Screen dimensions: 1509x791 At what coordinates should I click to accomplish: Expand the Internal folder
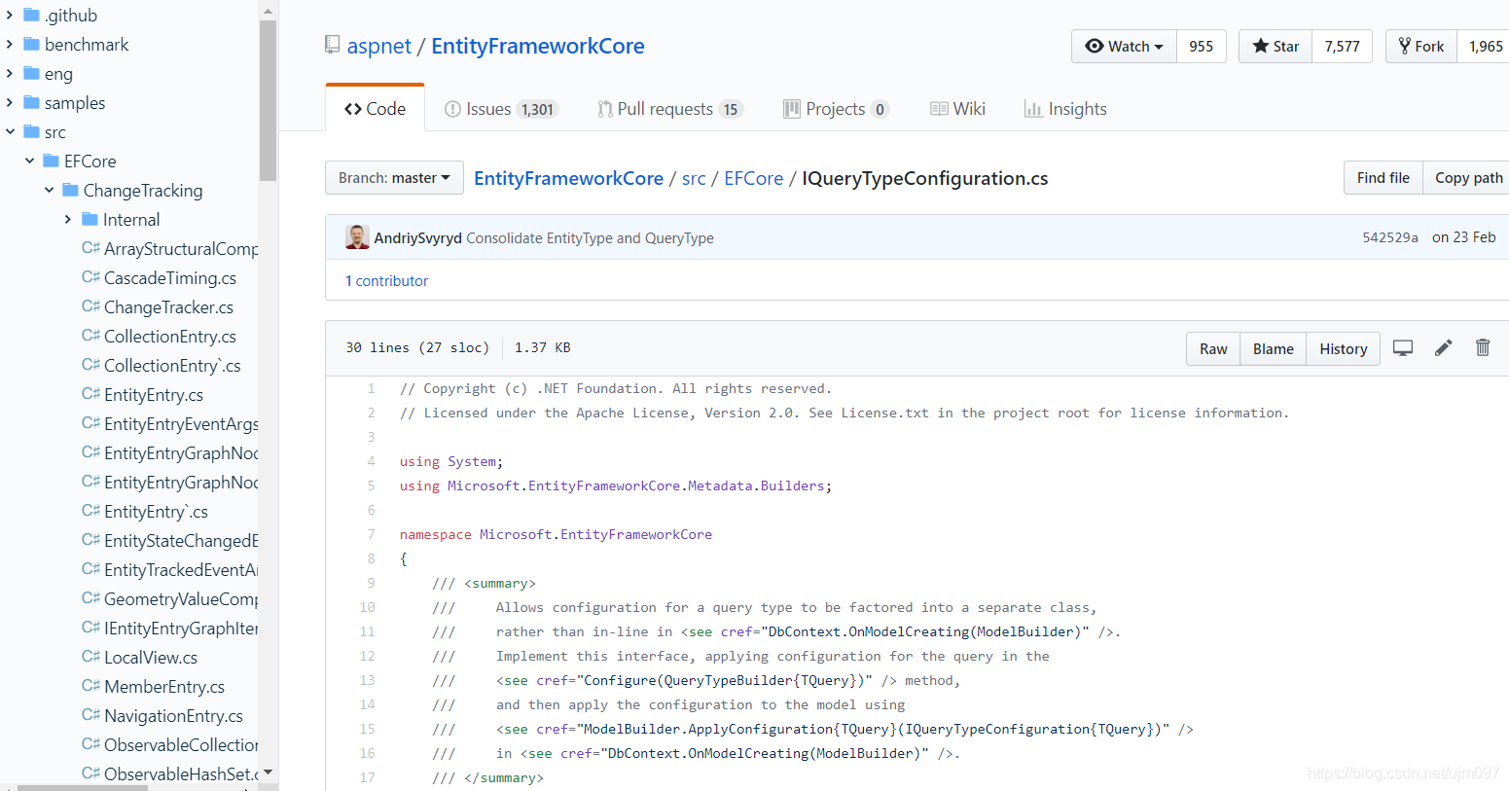(68, 219)
